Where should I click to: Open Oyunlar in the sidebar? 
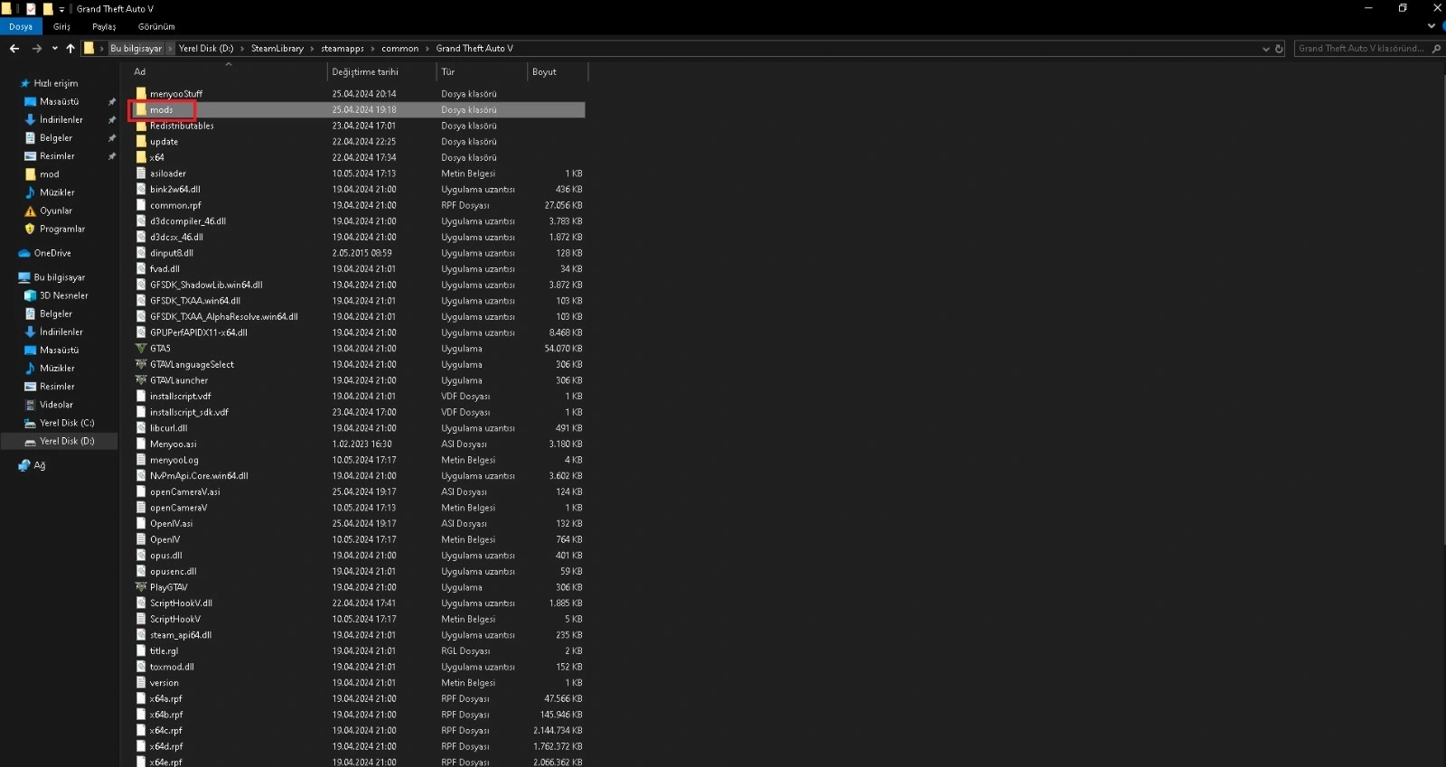coord(55,210)
